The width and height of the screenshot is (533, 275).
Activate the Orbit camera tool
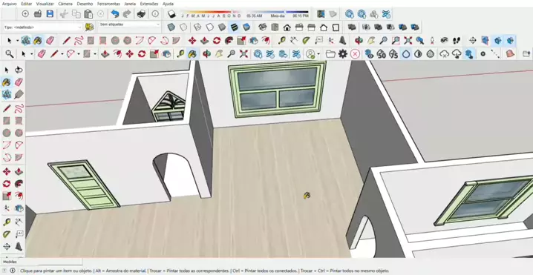359,41
